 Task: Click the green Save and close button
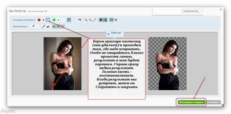click(x=191, y=102)
